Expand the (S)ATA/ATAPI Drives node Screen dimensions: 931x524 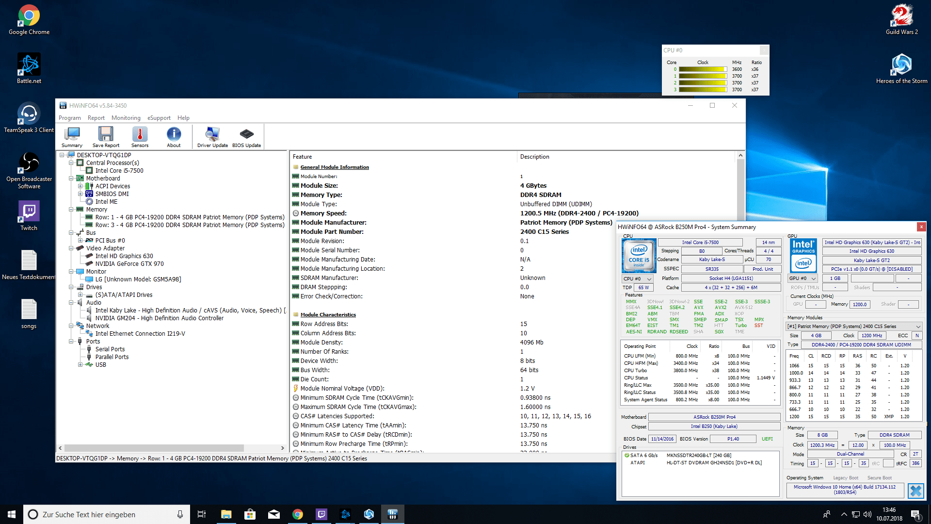[x=80, y=295]
